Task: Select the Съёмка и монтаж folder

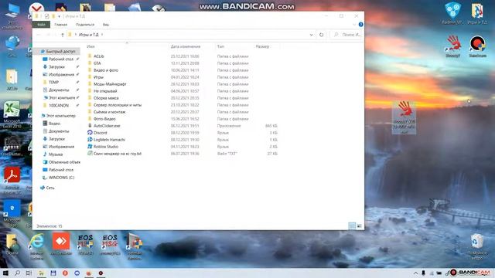Action: (109, 111)
